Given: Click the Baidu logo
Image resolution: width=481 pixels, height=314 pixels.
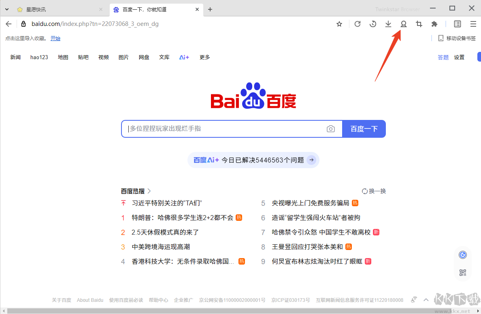Looking at the screenshot, I should coord(253,96).
